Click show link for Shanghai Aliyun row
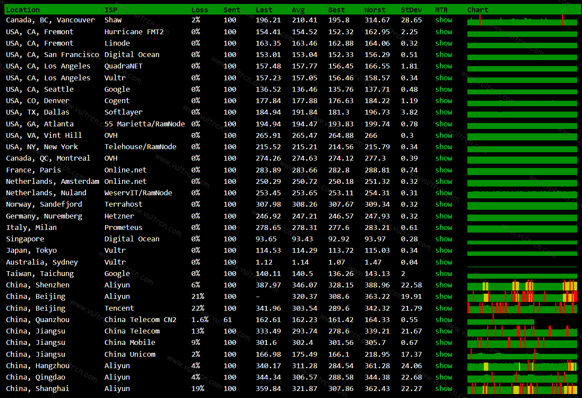The image size is (582, 398). [444, 388]
